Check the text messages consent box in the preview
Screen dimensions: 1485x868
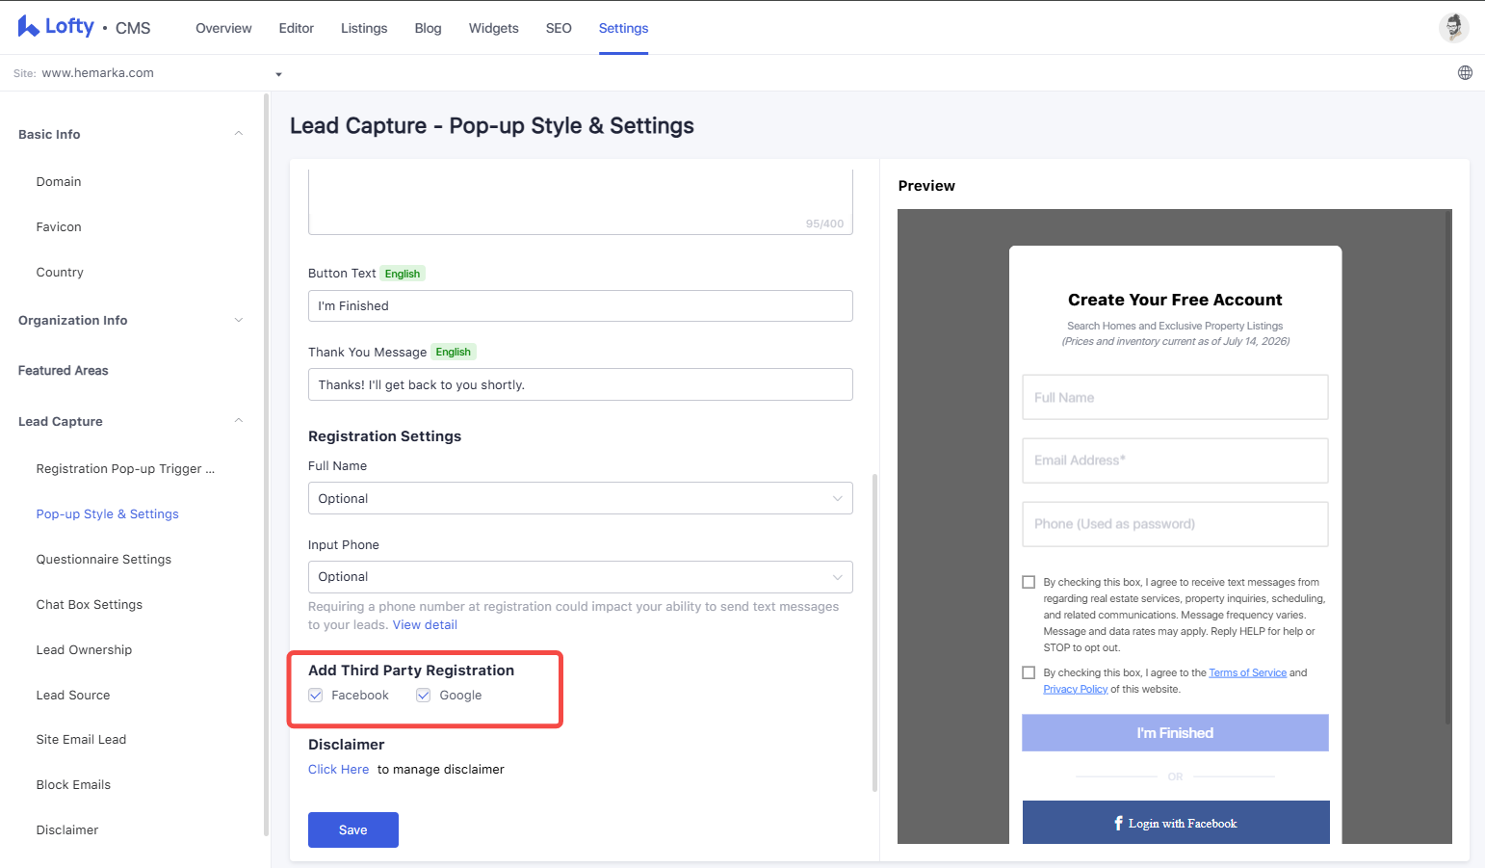pos(1029,582)
